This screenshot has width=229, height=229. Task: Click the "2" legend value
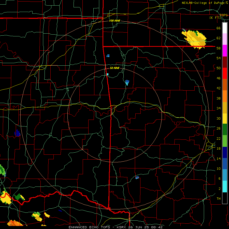(220, 189)
